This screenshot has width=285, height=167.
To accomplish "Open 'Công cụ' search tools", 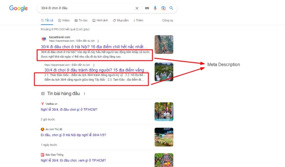I will click(x=167, y=20).
